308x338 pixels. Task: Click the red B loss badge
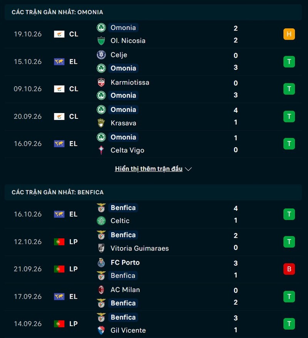click(289, 269)
